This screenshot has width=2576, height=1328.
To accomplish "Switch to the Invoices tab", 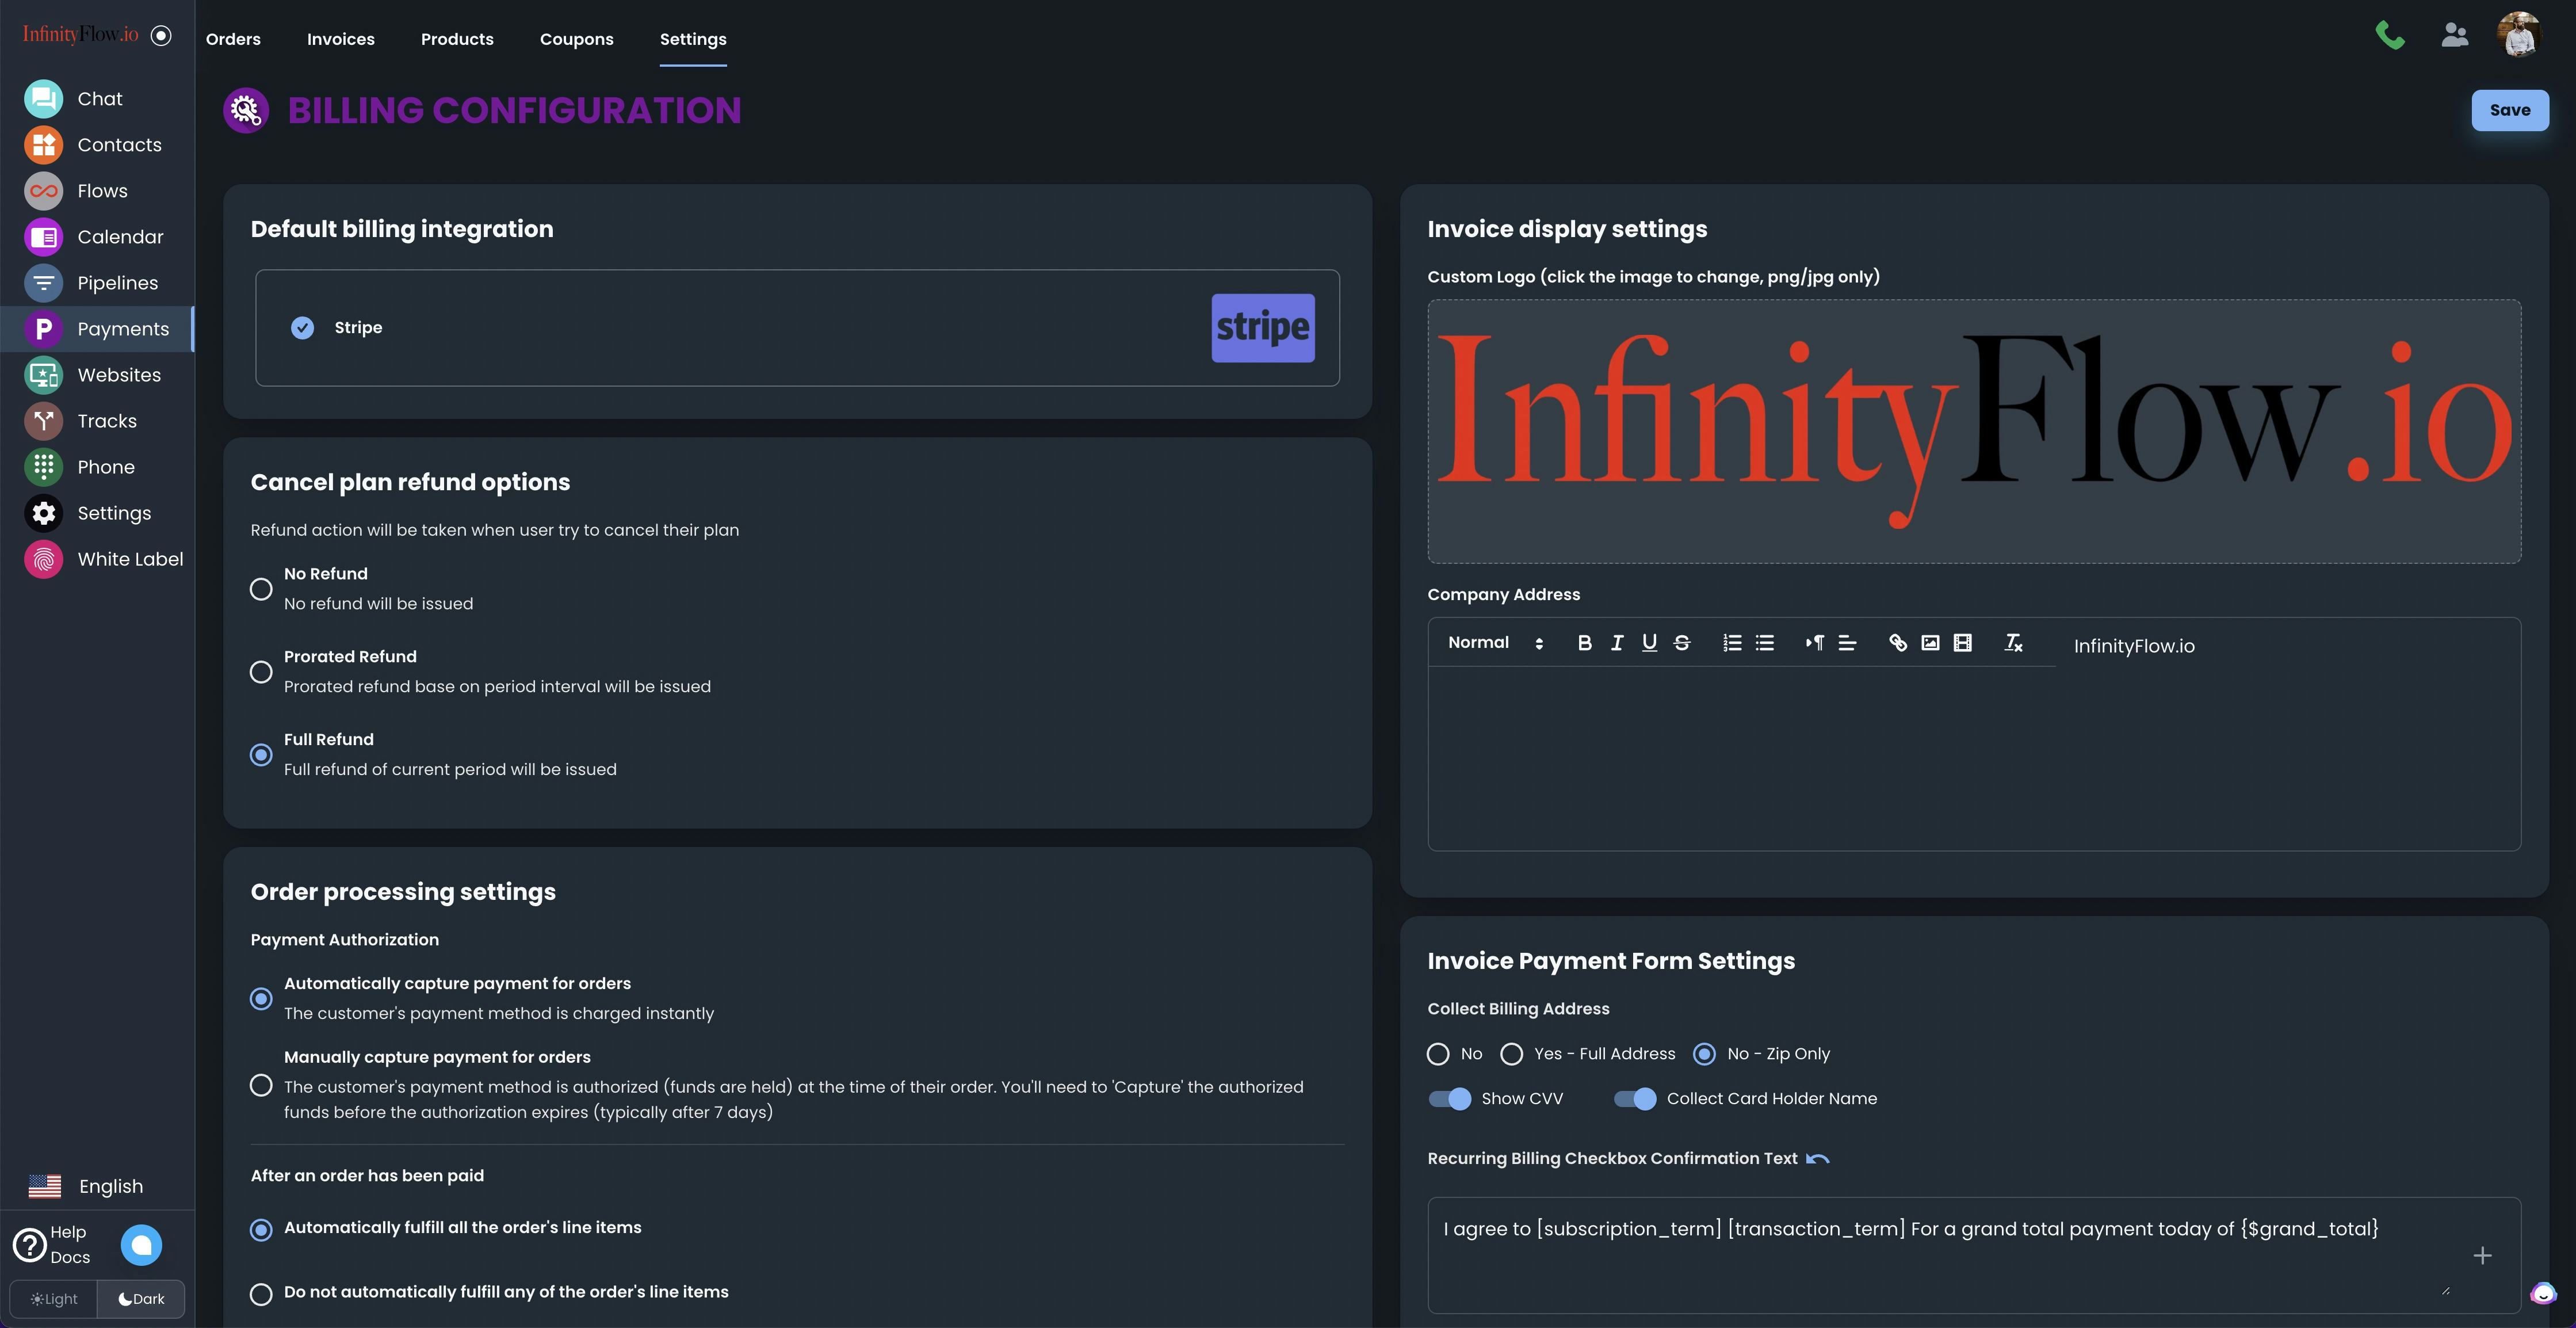I will tap(340, 39).
